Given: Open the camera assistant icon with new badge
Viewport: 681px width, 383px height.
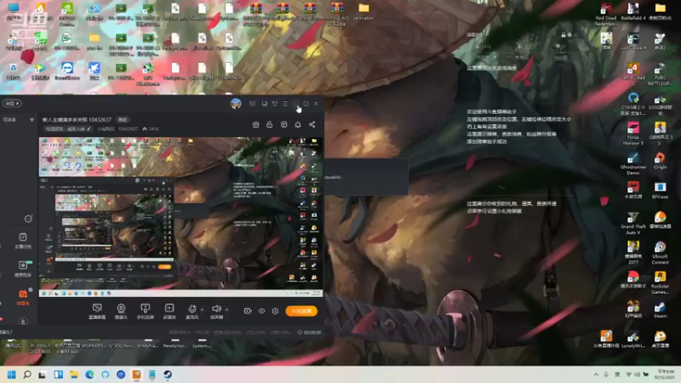Looking at the screenshot, I should pos(23,268).
